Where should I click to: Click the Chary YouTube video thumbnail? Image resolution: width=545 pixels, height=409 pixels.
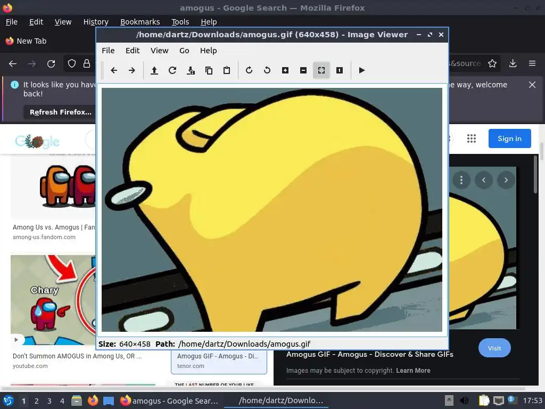pos(53,300)
